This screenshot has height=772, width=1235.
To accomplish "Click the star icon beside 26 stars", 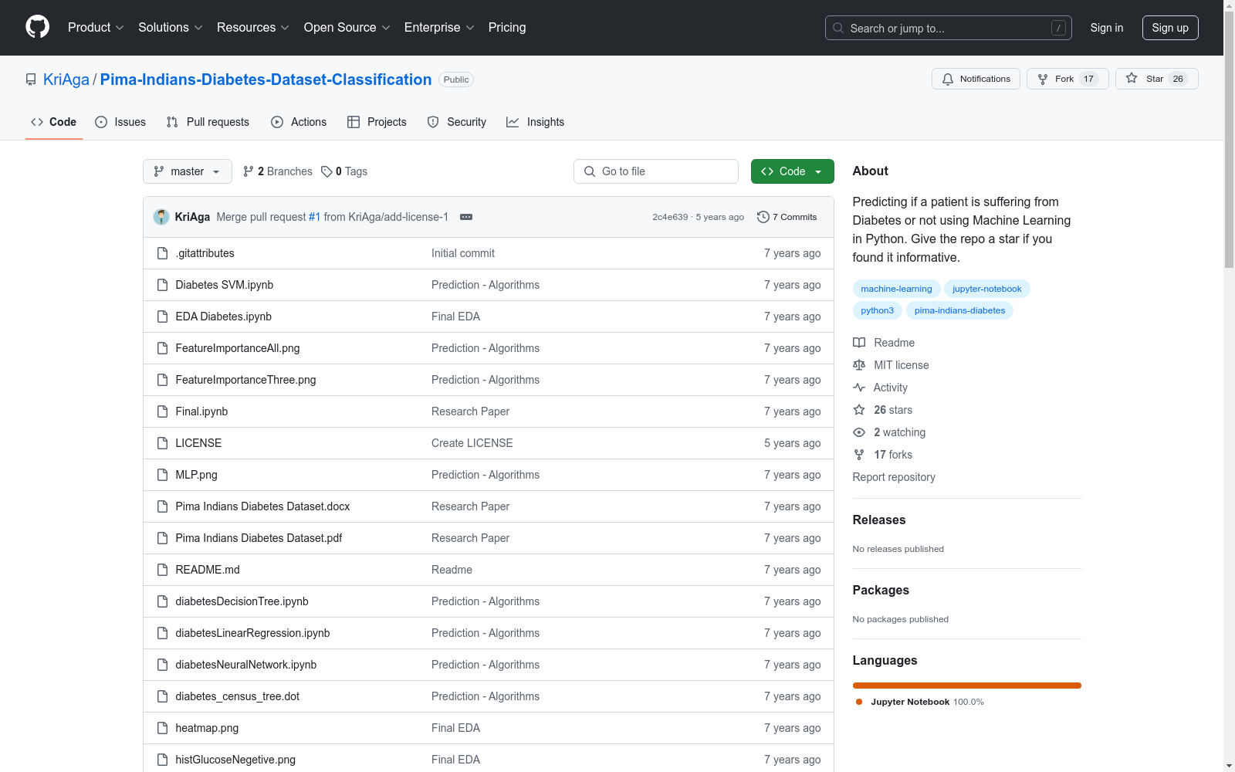I will coord(859,410).
